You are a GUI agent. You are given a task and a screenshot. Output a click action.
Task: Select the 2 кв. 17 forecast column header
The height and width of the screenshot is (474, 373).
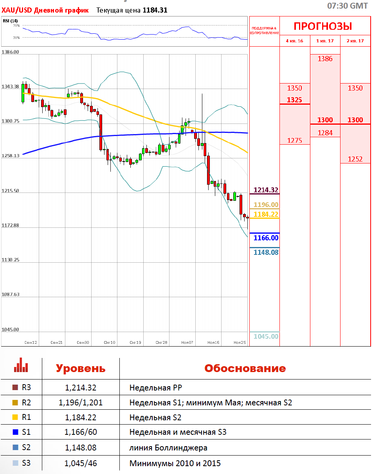click(x=355, y=41)
